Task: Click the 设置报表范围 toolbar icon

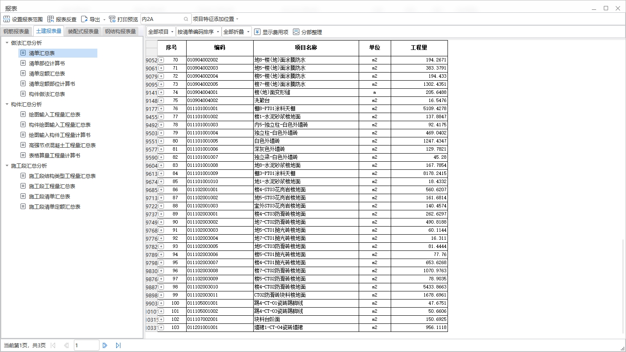Action: (x=6, y=19)
